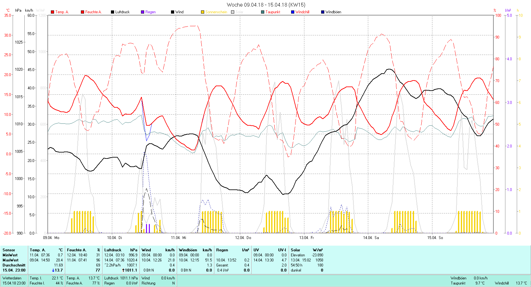Click the Wetterdaten label in bottom bar
The image size is (531, 287).
click(x=12, y=278)
